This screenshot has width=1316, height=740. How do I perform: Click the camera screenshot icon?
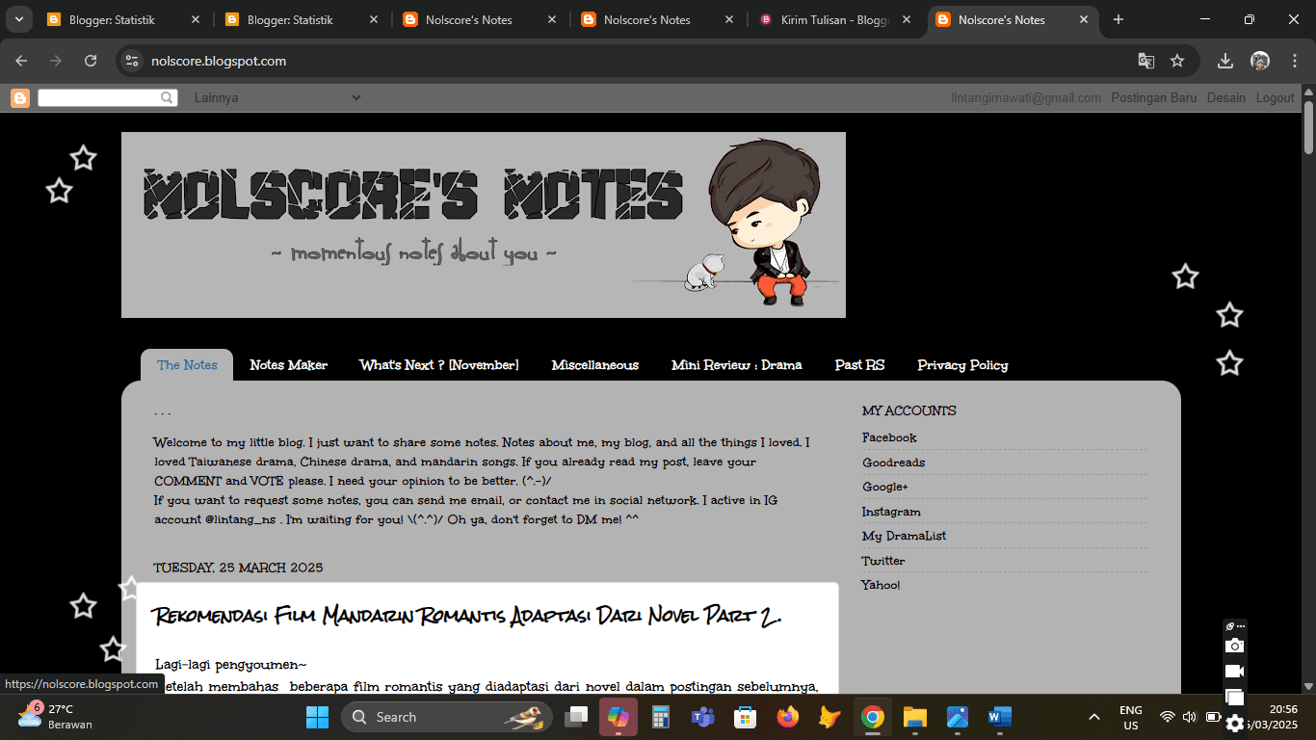coord(1234,646)
